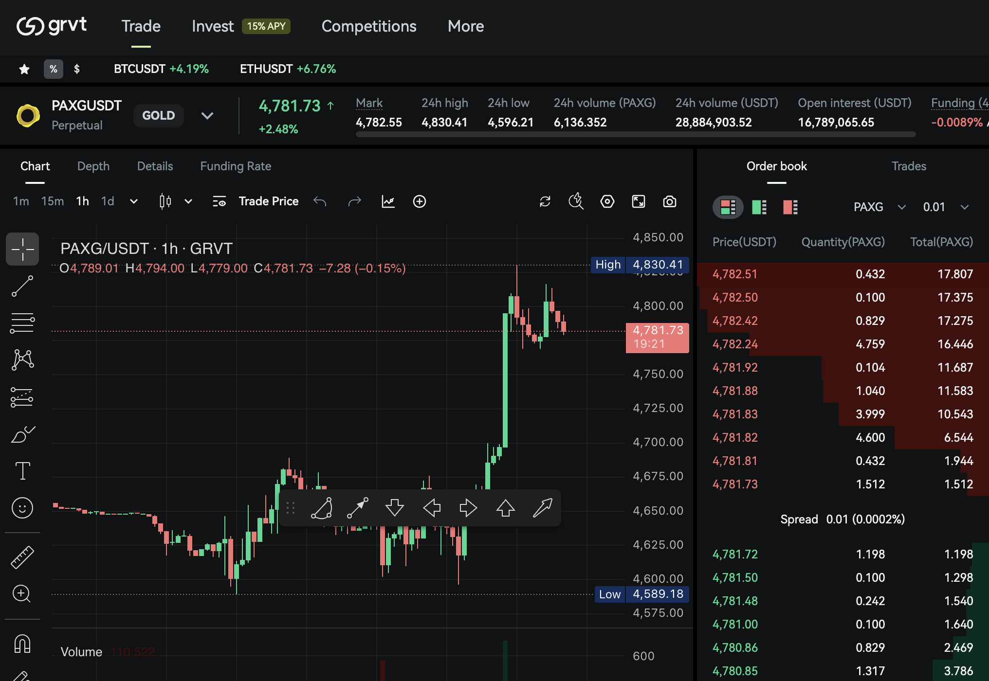989x681 pixels.
Task: Select the arrow marker tool in floating toolbar
Action: [358, 508]
